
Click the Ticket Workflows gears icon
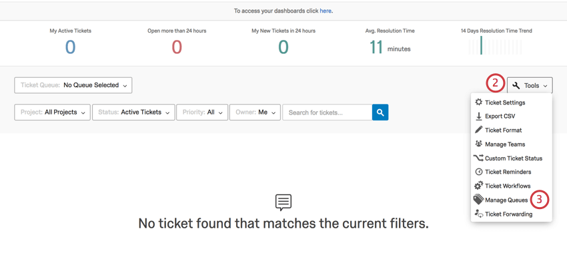pyautogui.click(x=479, y=186)
